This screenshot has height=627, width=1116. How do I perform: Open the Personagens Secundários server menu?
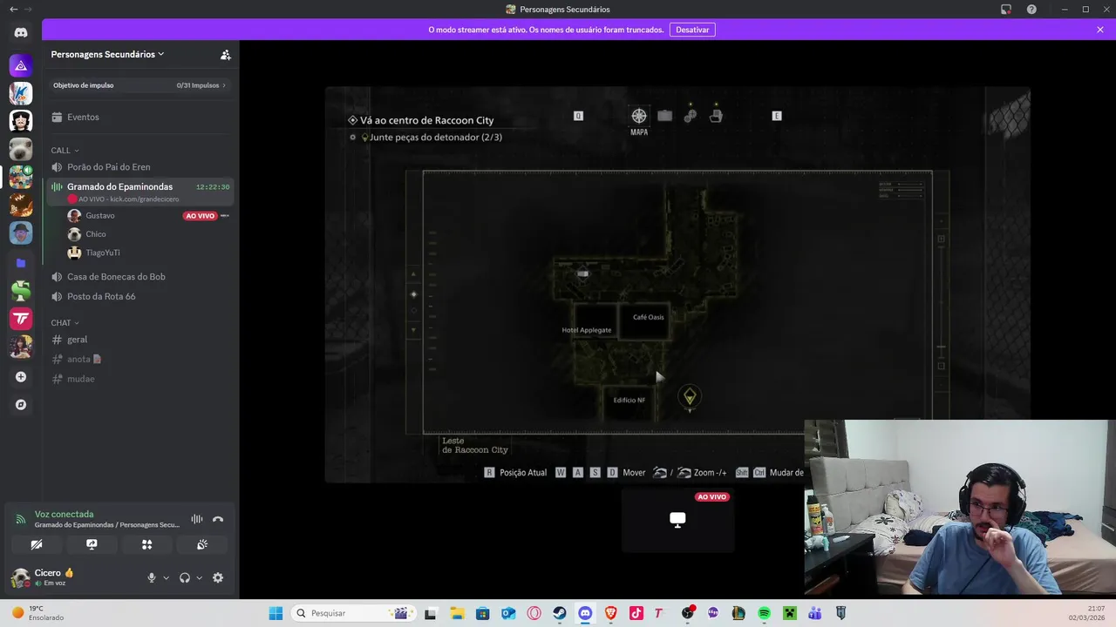[108, 54]
